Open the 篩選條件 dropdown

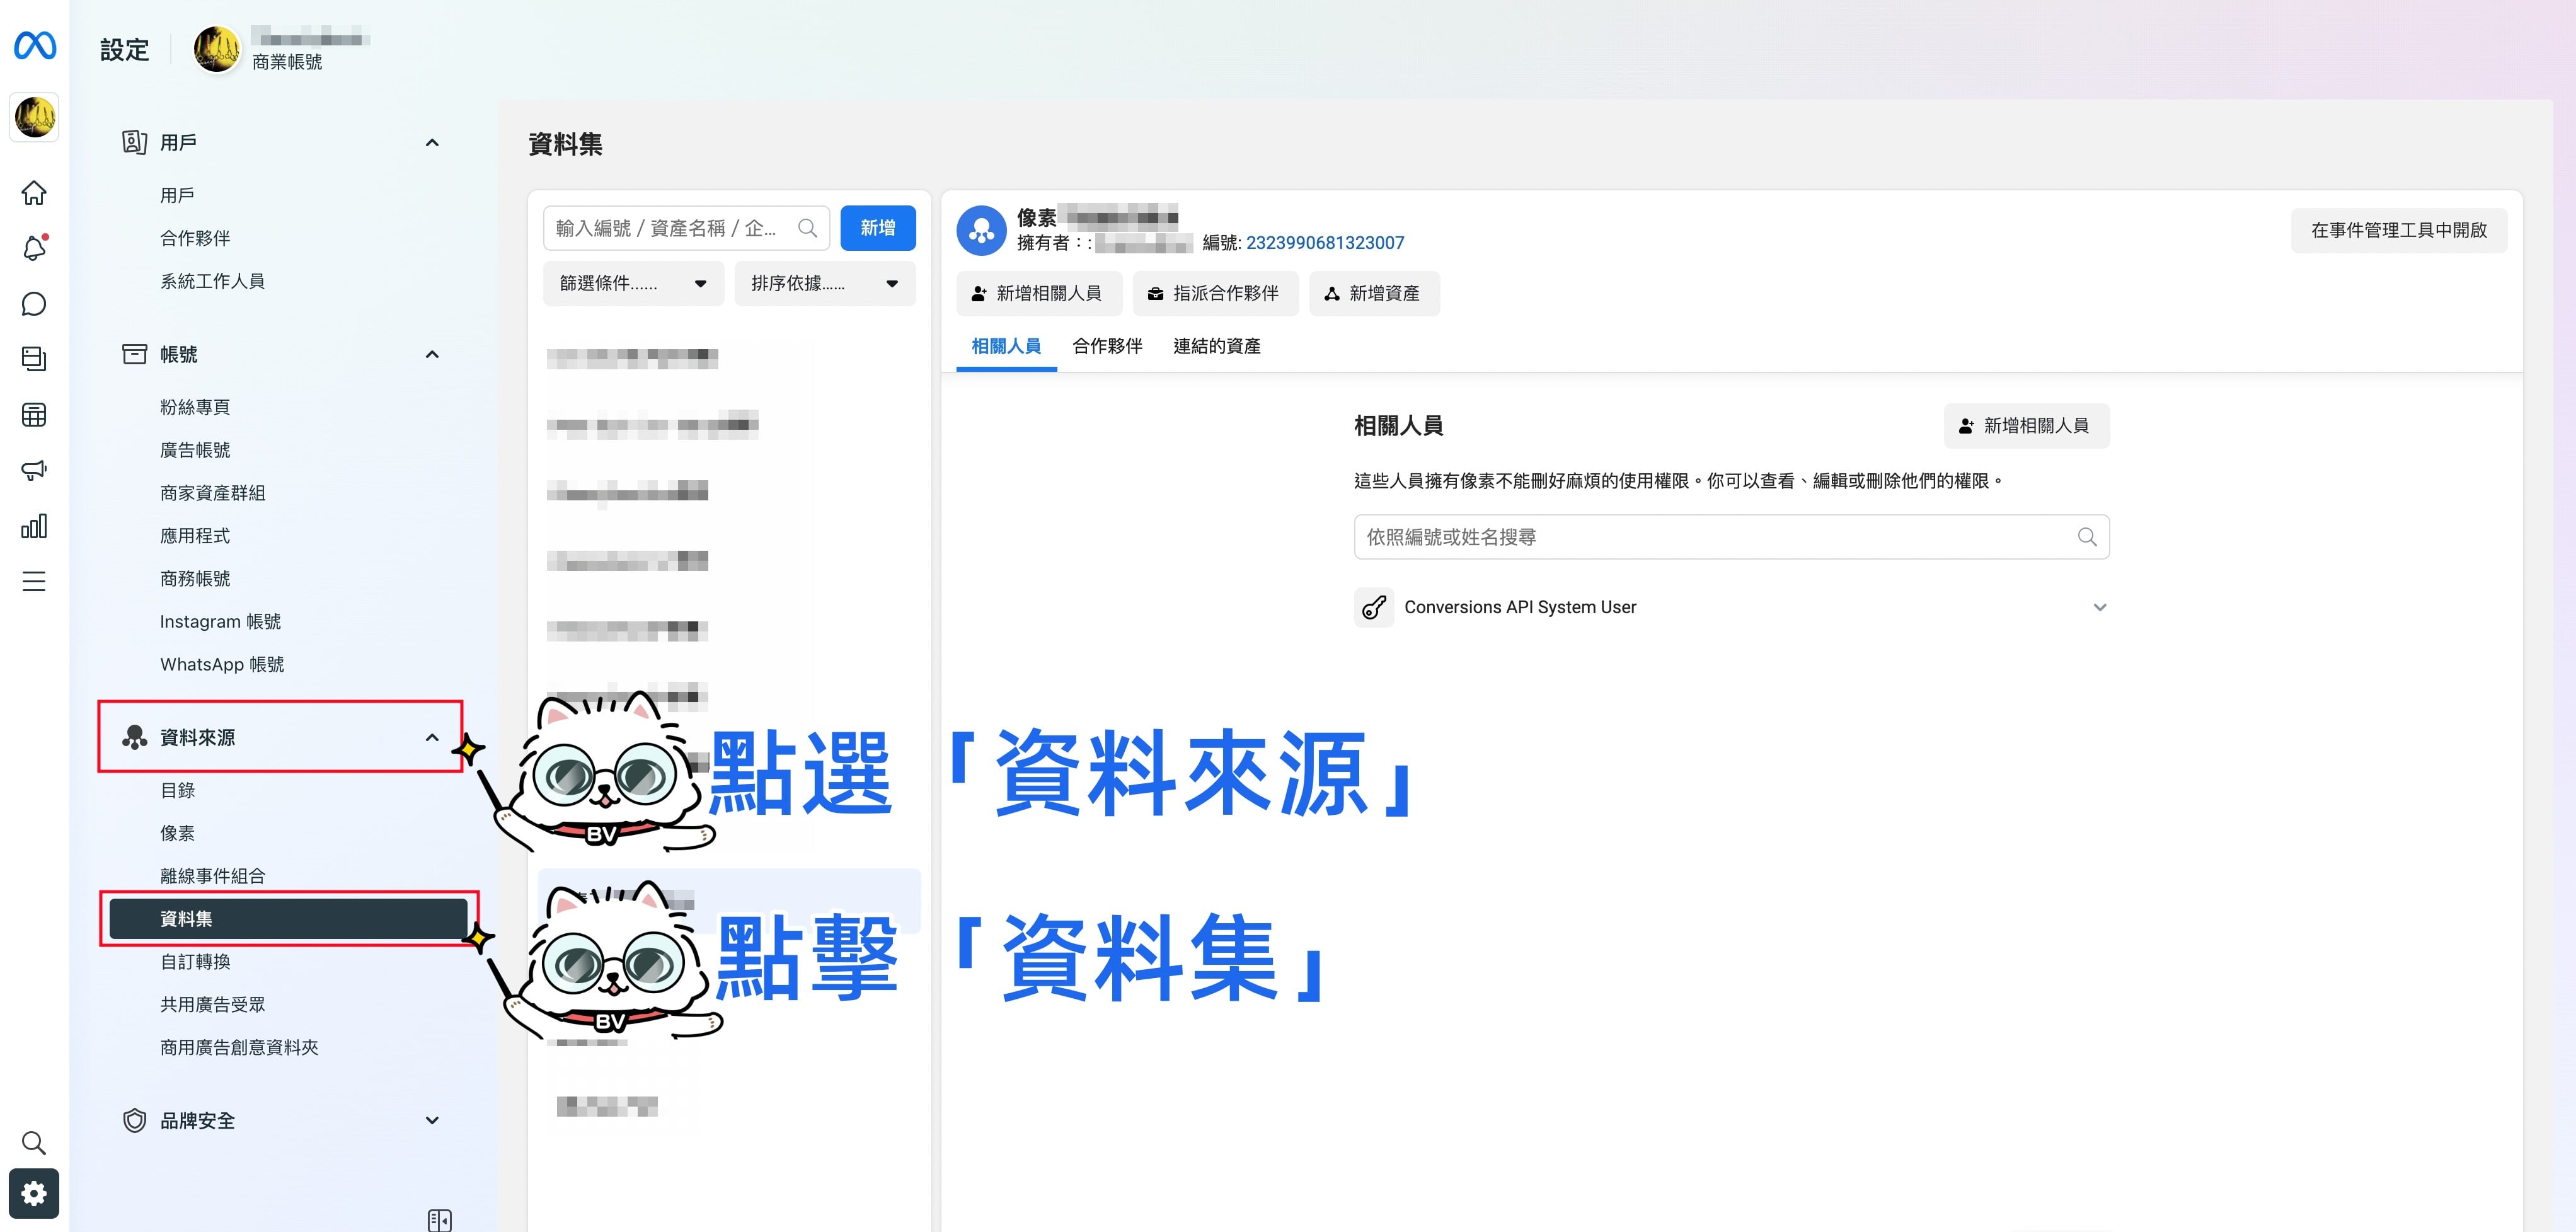(633, 284)
